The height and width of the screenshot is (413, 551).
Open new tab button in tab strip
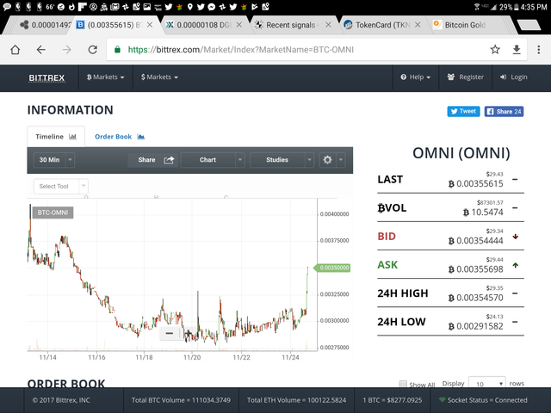(x=529, y=25)
